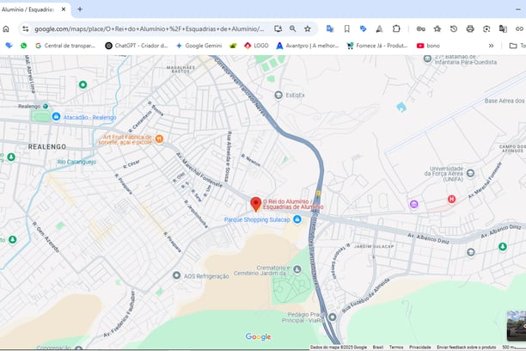Open site information icon left of URL
526x351 pixels.
tap(26, 29)
